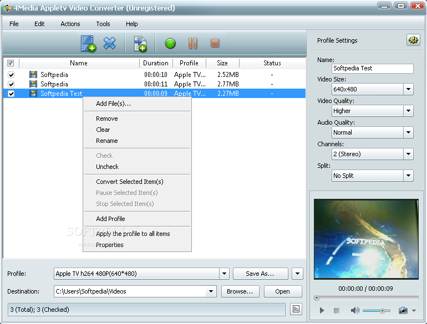The height and width of the screenshot is (324, 427).
Task: Click film icon of first Softpedia row
Action: point(33,74)
